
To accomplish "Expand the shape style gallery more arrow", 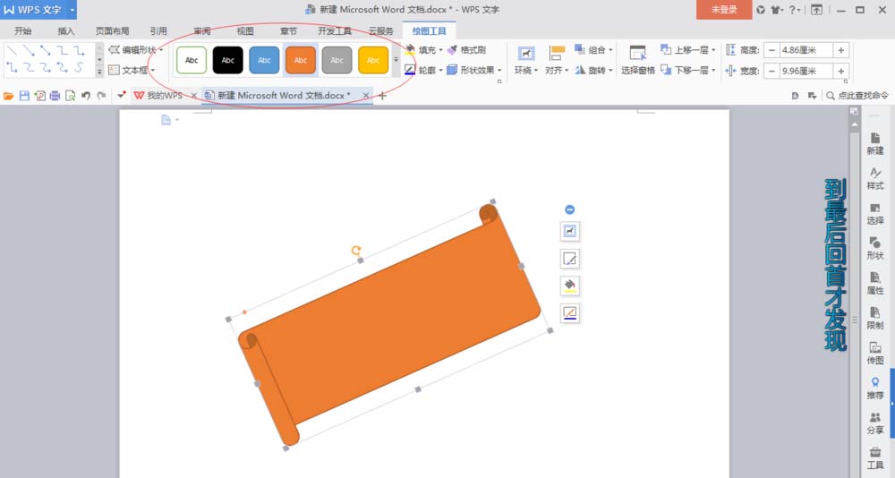I will coord(396,60).
